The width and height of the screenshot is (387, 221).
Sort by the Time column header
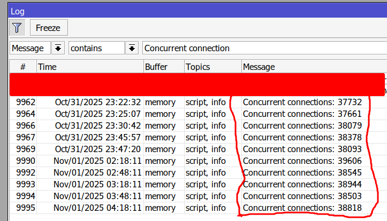89,67
